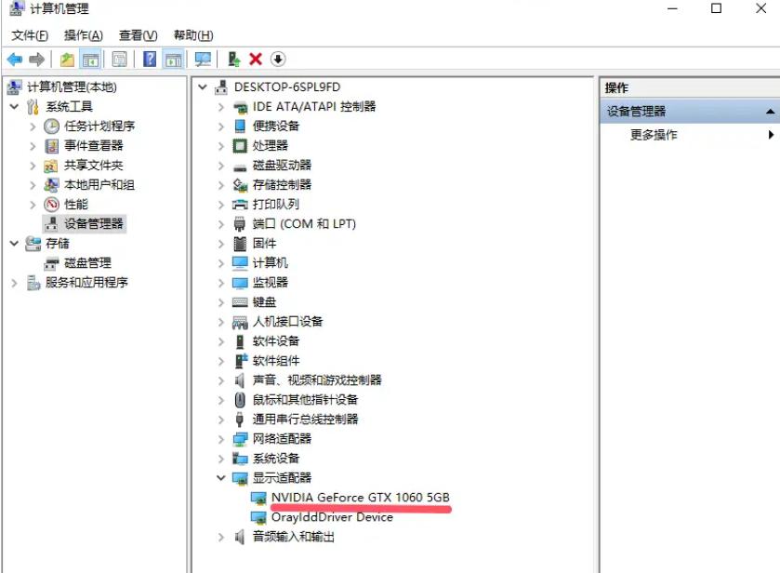780x573 pixels.
Task: Click the OrayIddDriver Device adapter icon
Action: (x=258, y=518)
